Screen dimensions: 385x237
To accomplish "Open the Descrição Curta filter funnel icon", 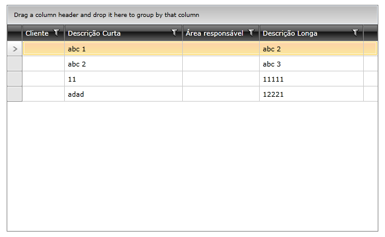I will [174, 33].
